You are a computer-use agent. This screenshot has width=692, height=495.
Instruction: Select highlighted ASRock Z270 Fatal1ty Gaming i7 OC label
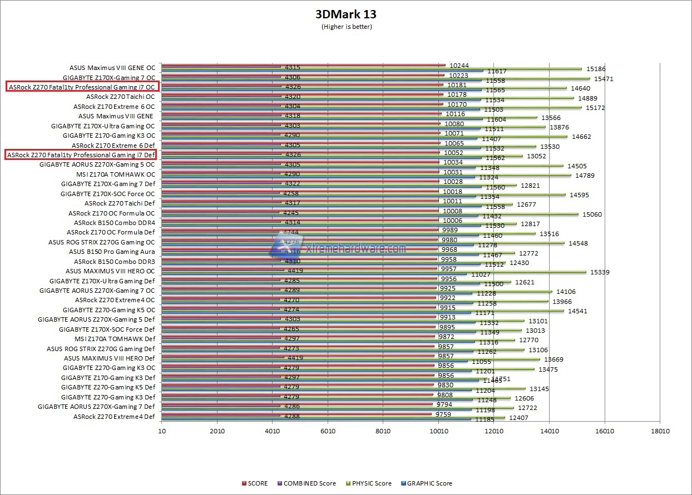click(82, 87)
